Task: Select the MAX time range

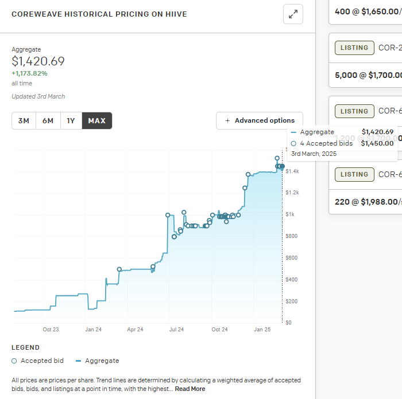Action: tap(97, 120)
